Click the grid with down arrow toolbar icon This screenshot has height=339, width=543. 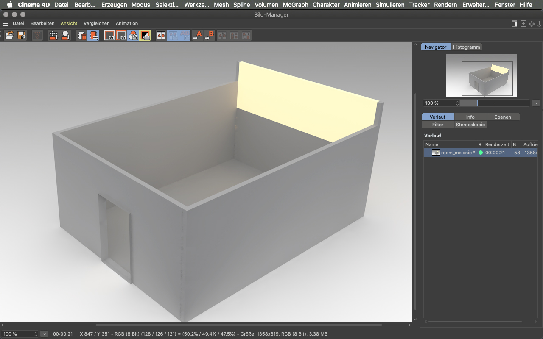53,36
